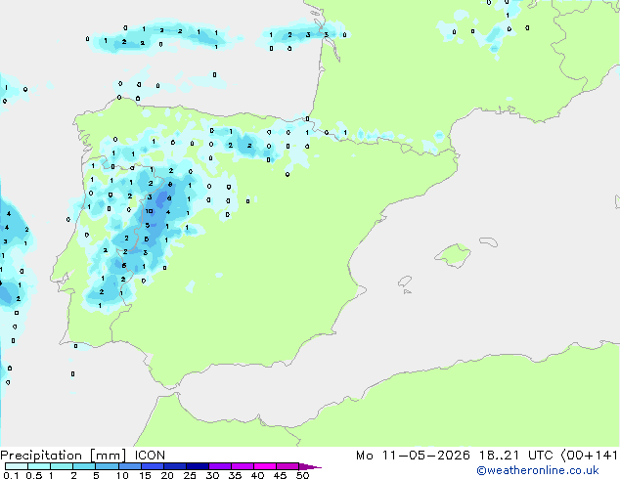Click the 30–35 mm purple legend swatch
Viewport: 620px width, 479px height.
click(220, 466)
